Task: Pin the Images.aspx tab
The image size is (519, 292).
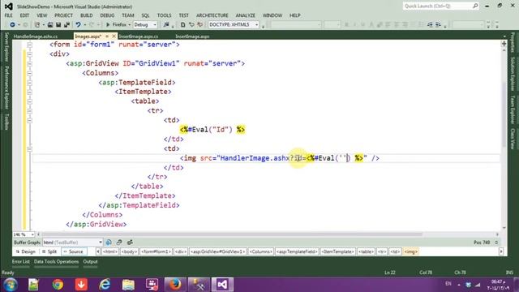Action: coord(107,36)
